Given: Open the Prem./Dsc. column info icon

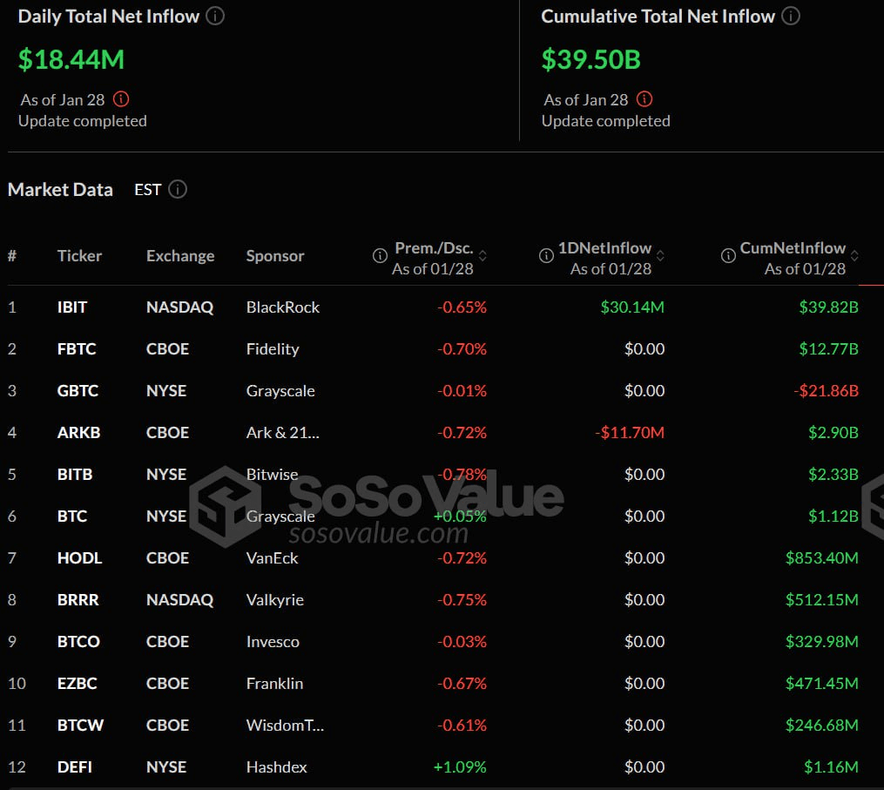Looking at the screenshot, I should click(x=380, y=255).
